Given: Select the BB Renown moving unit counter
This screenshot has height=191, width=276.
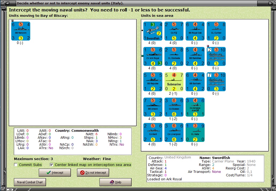Looking at the screenshot, I should (x=21, y=31).
